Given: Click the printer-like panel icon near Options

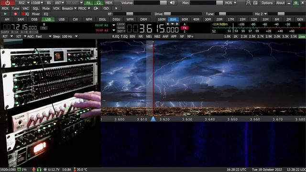Looking at the screenshot, I should tap(255, 3).
